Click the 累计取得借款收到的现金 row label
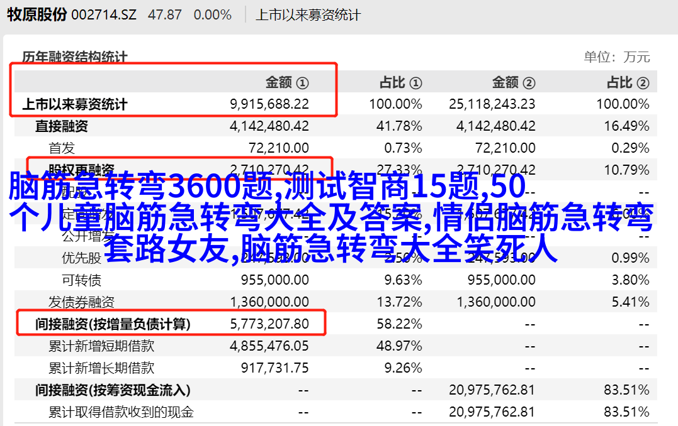This screenshot has height=426, width=678. click(121, 412)
